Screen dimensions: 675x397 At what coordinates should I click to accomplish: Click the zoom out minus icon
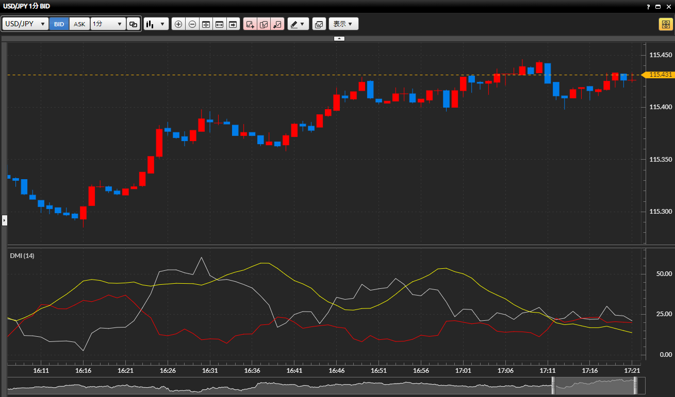tap(192, 24)
